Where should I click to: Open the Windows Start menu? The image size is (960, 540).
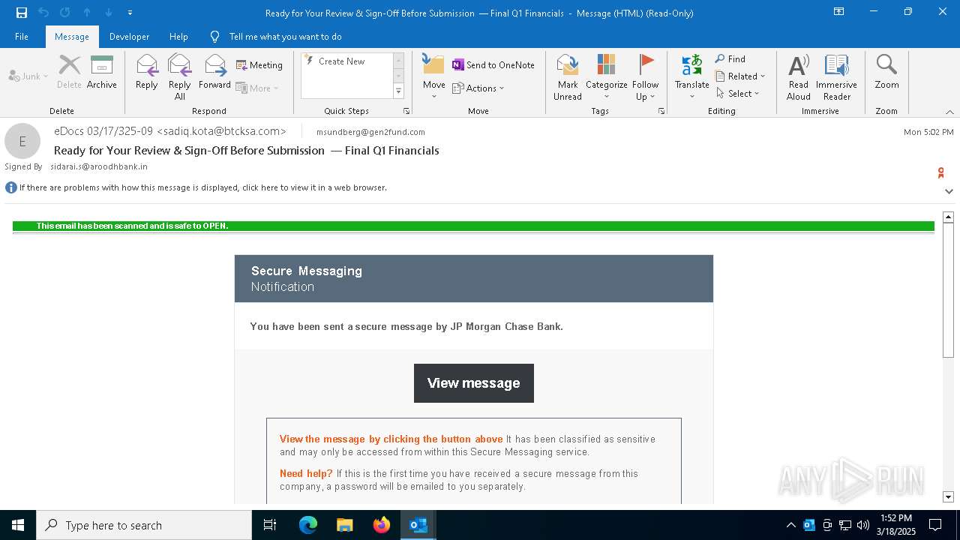coord(18,525)
